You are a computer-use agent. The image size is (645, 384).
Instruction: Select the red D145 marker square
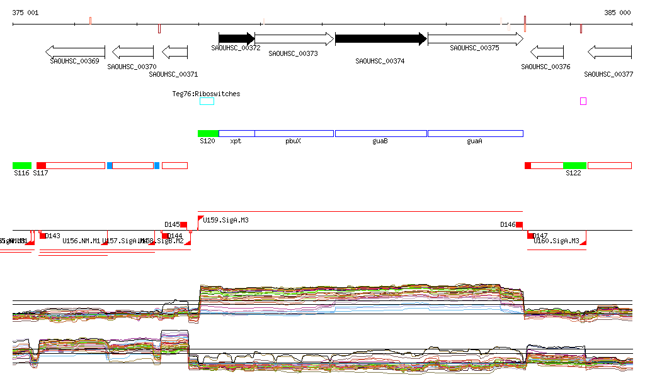(x=184, y=224)
